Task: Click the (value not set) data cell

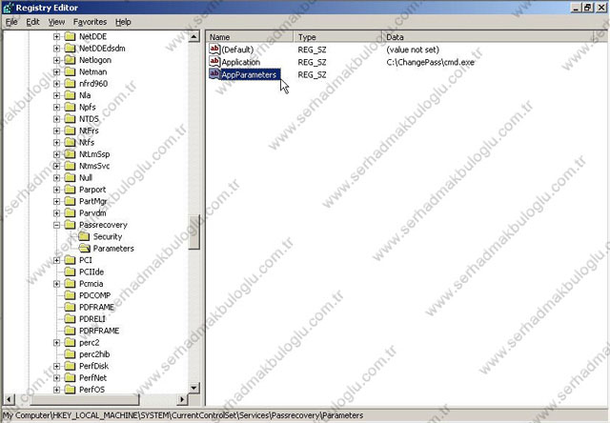Action: pos(413,50)
